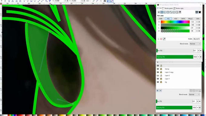Select the transp layer row
Image resolution: width=206 pixels, height=116 pixels.
pyautogui.click(x=179, y=69)
